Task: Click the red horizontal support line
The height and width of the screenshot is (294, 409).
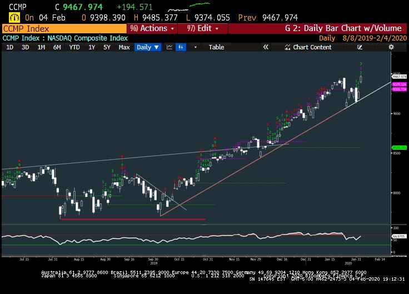Action: [x=133, y=219]
